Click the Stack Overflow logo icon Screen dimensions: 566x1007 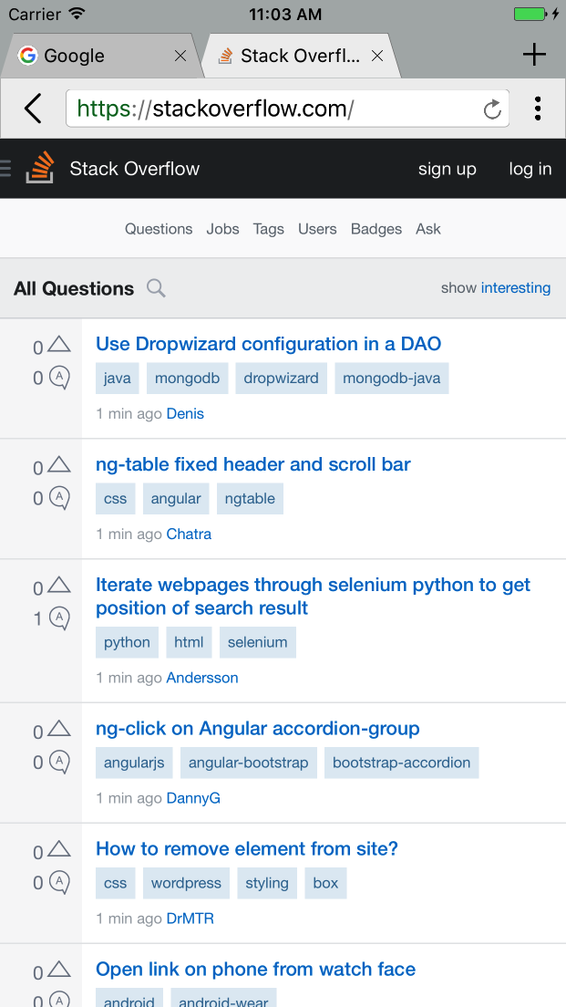40,168
